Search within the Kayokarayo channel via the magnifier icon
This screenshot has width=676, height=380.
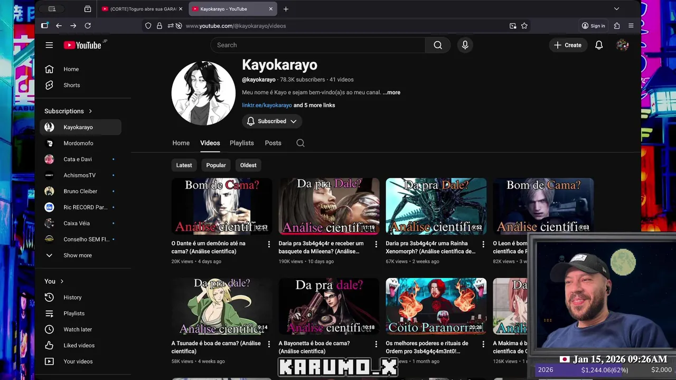[x=301, y=143]
